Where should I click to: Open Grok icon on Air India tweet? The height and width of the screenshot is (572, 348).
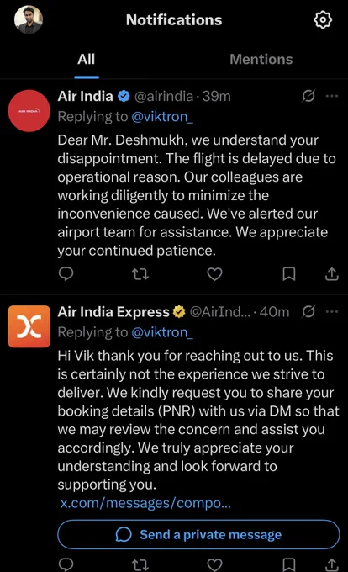coord(308,96)
